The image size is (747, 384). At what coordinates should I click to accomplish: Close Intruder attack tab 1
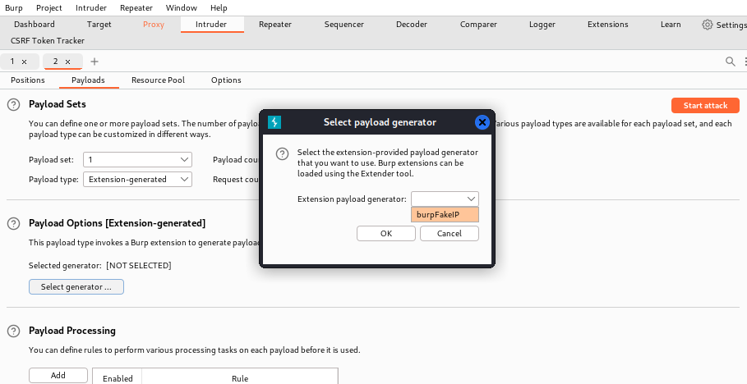24,62
